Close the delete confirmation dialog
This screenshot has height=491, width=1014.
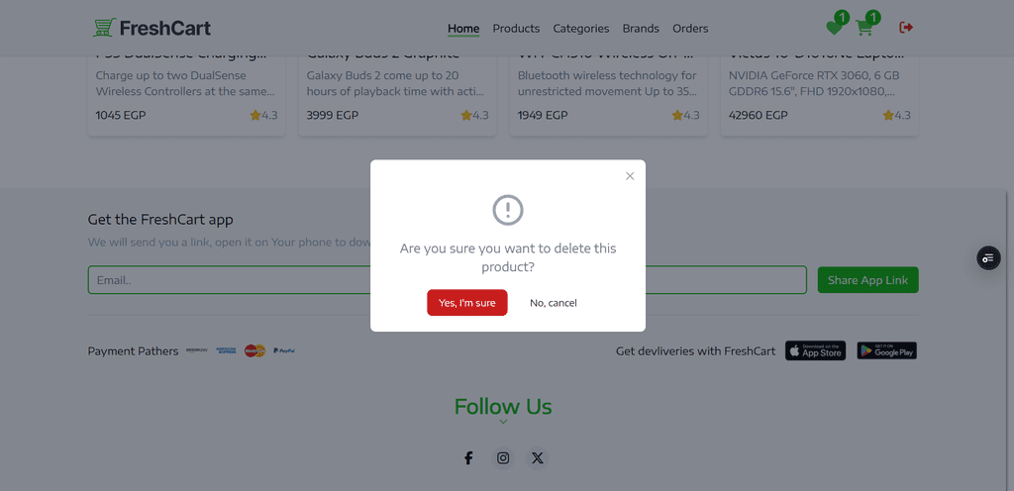click(630, 176)
